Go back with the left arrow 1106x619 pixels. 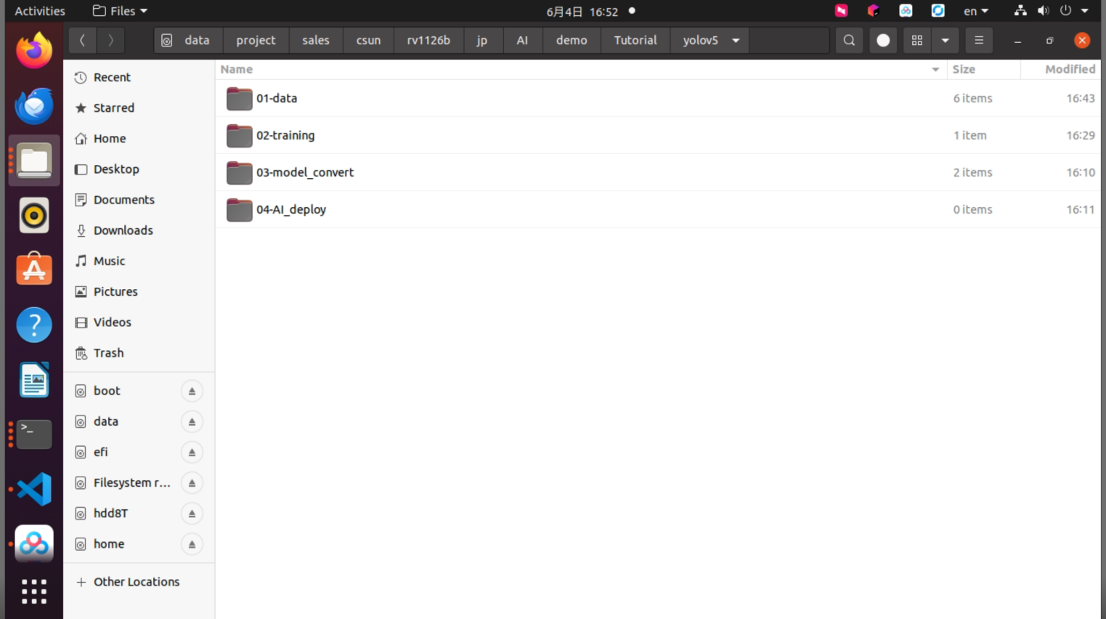coord(83,41)
